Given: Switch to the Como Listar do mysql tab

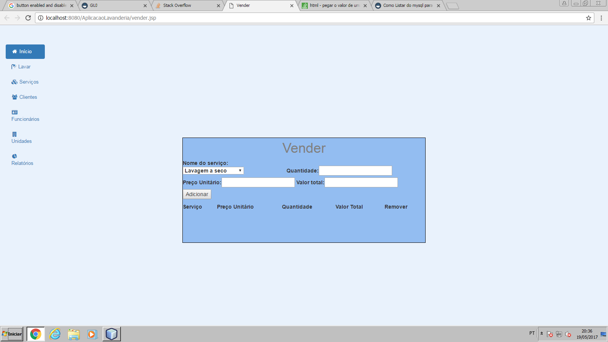Looking at the screenshot, I should pos(408,6).
